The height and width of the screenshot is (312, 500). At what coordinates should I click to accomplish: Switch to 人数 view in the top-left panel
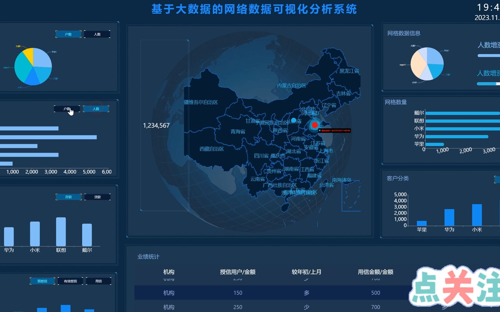[97, 34]
